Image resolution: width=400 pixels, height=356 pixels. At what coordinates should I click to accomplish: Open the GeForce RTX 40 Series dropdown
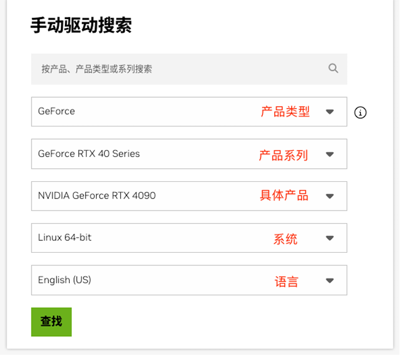point(189,154)
